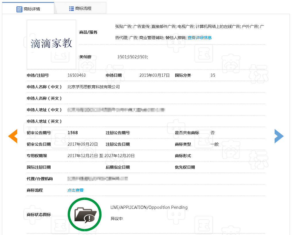The width and height of the screenshot is (293, 235).
Task: Click the blue next-trademark arrow
Action: [x=279, y=136]
